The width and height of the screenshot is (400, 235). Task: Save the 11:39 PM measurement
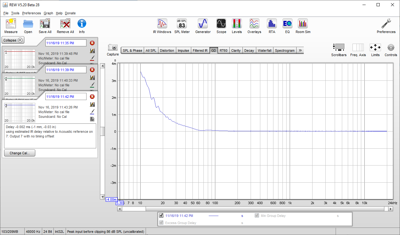(x=92, y=78)
